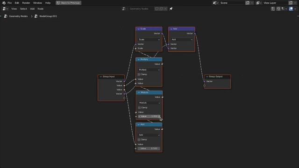Open the Edit menu
299x168 pixels.
pos(17,3)
